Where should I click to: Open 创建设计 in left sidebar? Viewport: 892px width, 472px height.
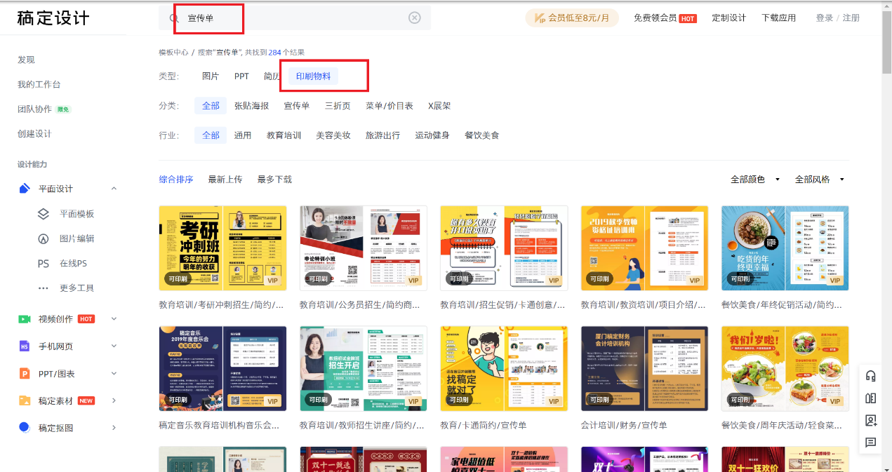coord(34,133)
